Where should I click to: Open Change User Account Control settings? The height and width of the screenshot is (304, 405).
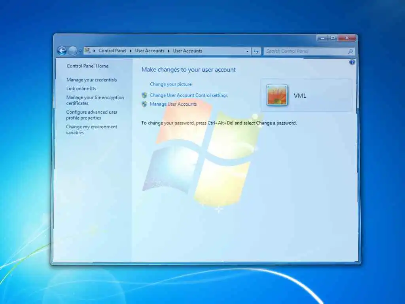click(189, 95)
